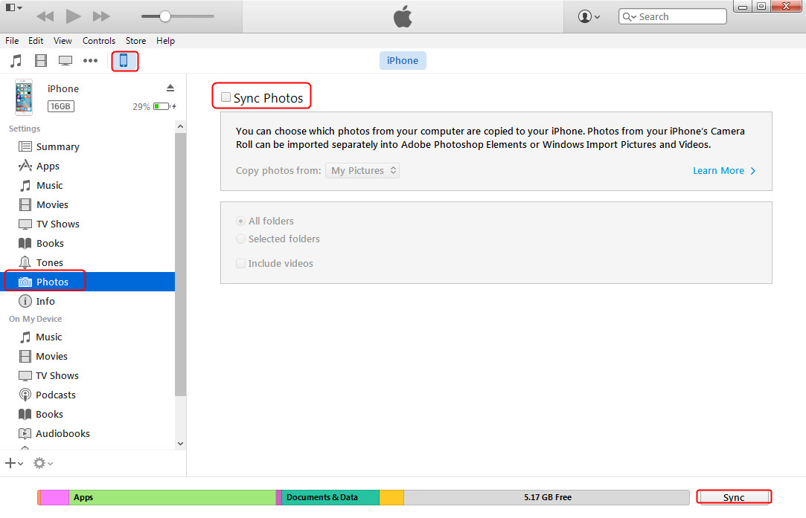Select the All folders radio button
Screen dimensions: 806x518
coord(240,221)
